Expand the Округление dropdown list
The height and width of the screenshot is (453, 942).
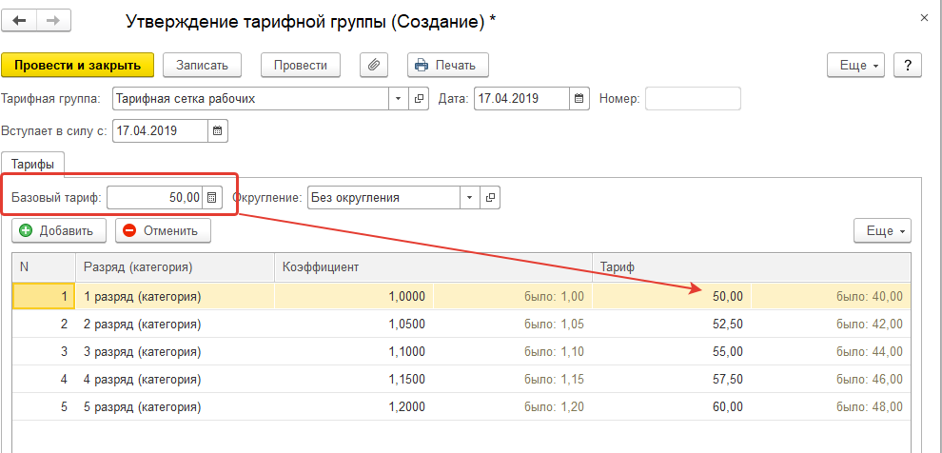coord(470,198)
